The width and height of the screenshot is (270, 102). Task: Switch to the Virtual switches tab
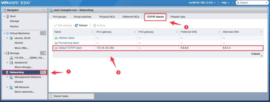tap(82, 17)
